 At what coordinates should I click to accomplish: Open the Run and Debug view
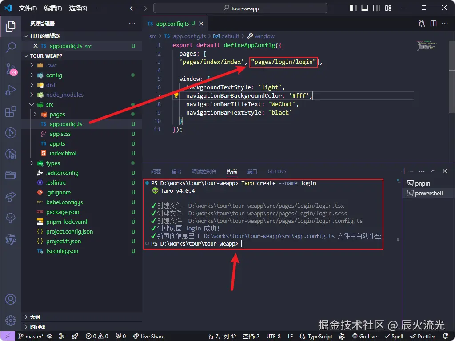(x=11, y=90)
